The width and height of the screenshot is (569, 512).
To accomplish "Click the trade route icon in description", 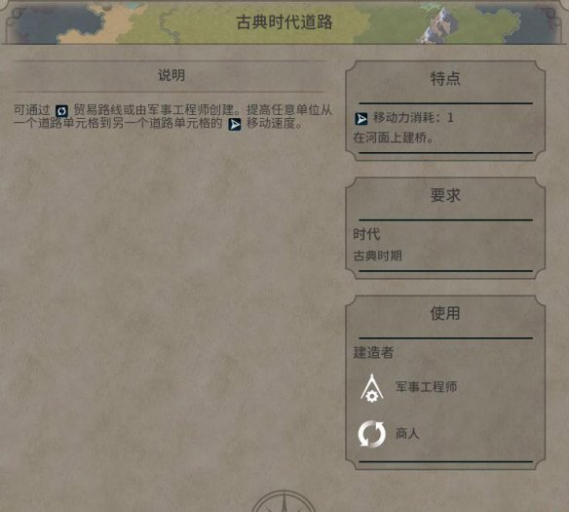I will coord(61,111).
